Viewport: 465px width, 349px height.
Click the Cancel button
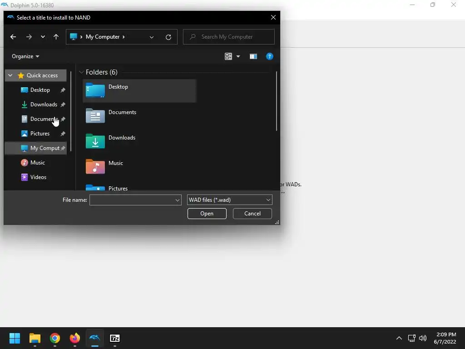tap(252, 214)
